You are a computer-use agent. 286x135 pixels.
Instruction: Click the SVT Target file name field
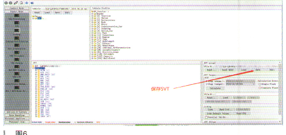(x=246, y=94)
